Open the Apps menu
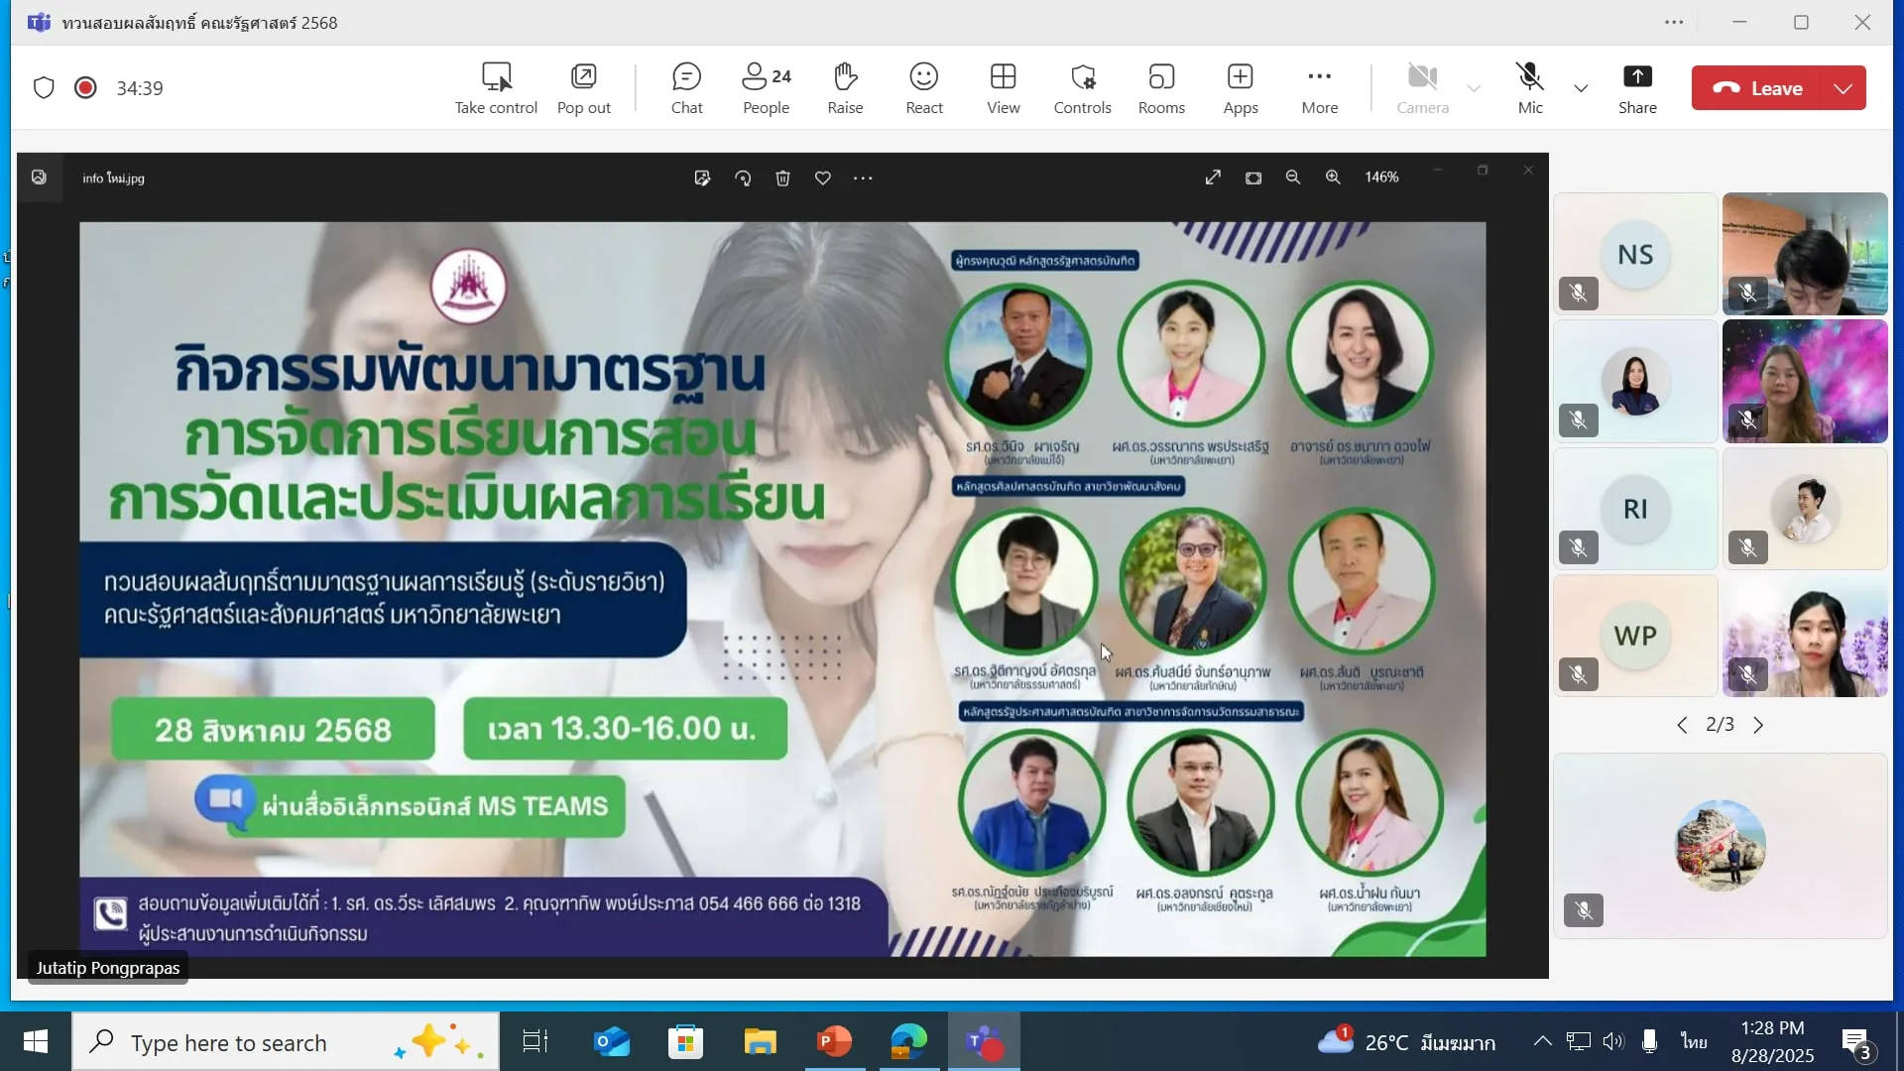The height and width of the screenshot is (1071, 1904). [x=1241, y=87]
